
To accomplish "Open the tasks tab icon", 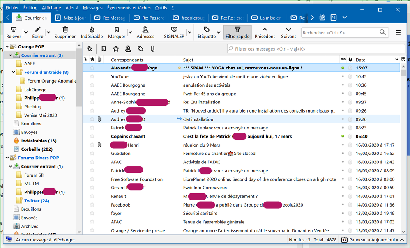I will point(334,18).
